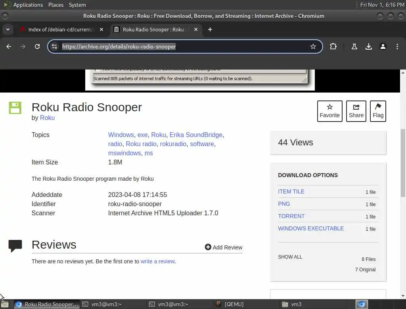Select the Roku Radio Snooper taskbar entry
The image size is (406, 309).
click(47, 304)
